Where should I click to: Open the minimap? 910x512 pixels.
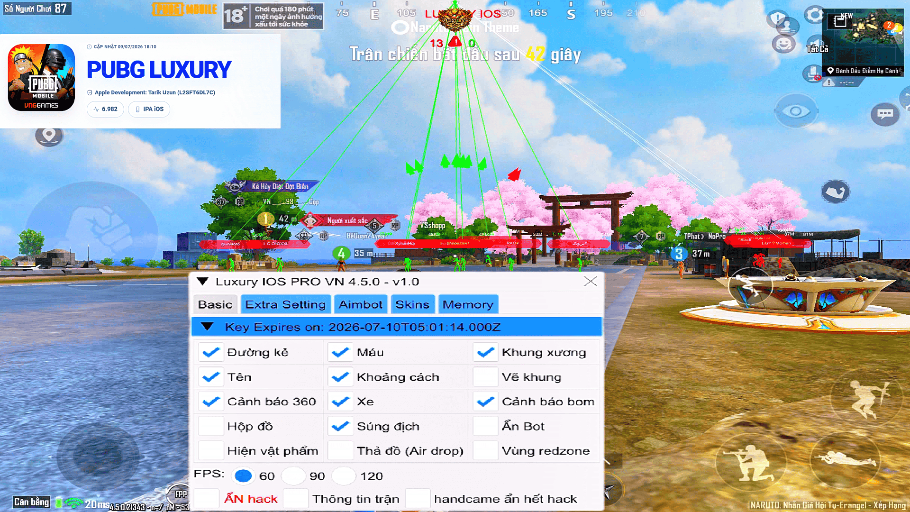point(863,42)
